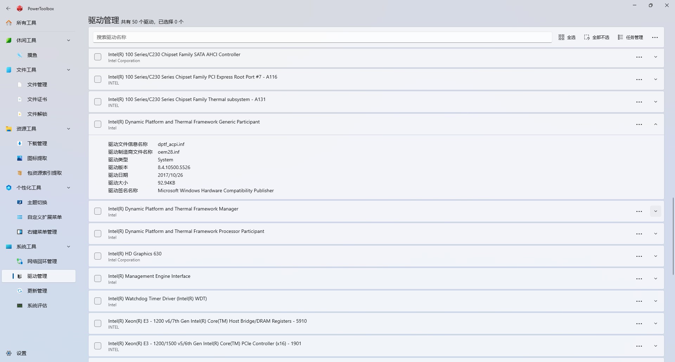
Task: Open 下载管理 download icon
Action: tap(20, 143)
